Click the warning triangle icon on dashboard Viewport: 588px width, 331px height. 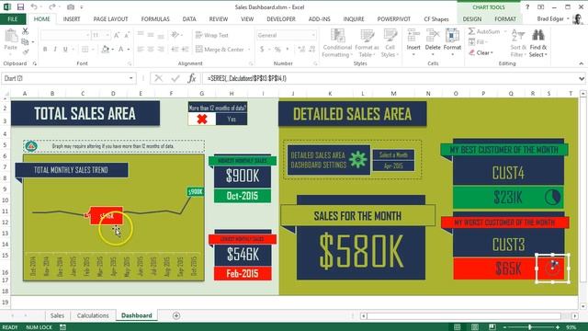[x=31, y=146]
